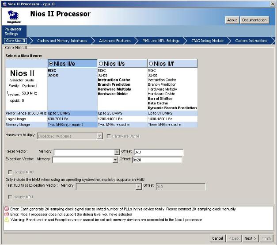Toggle the Include MMU checkbox
This screenshot has height=245, width=277.
click(10, 172)
